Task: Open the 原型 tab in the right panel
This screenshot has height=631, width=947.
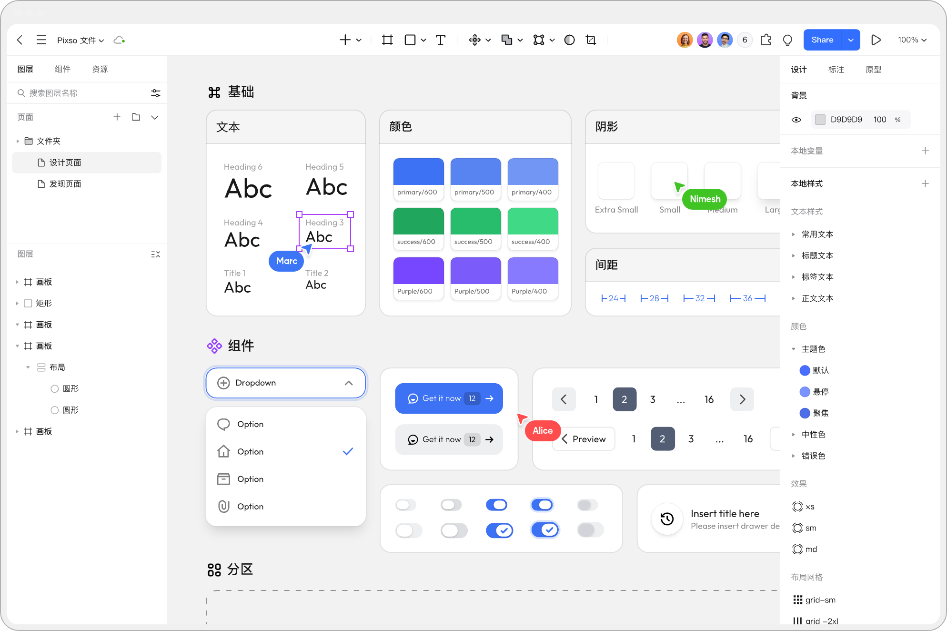Action: click(874, 69)
